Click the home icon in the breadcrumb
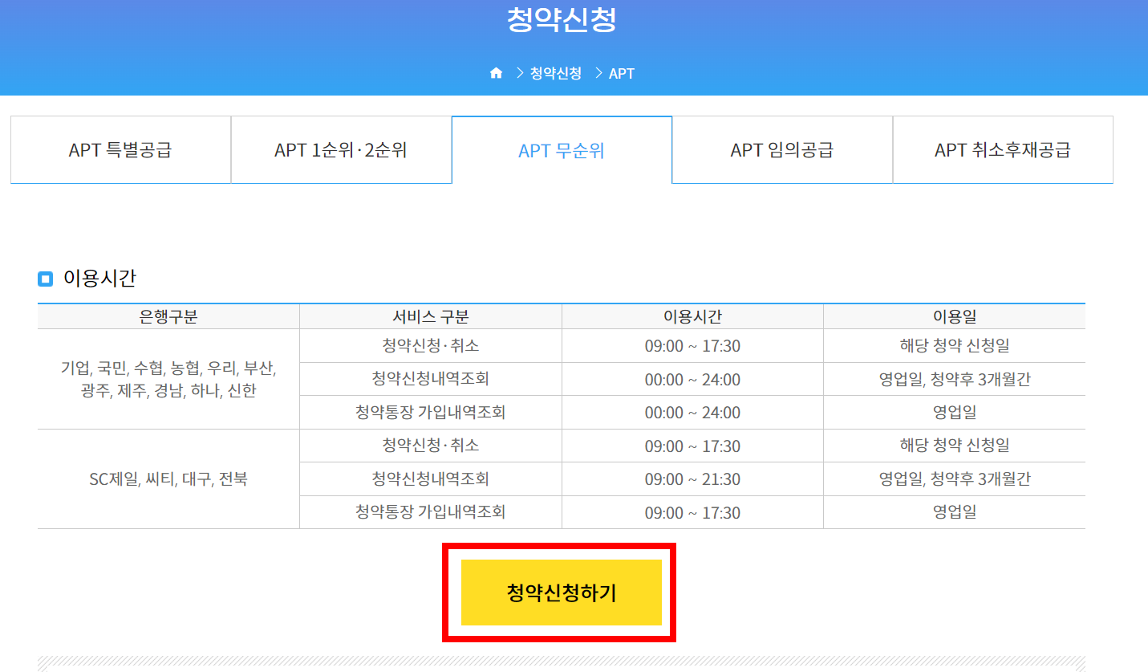 [x=496, y=72]
